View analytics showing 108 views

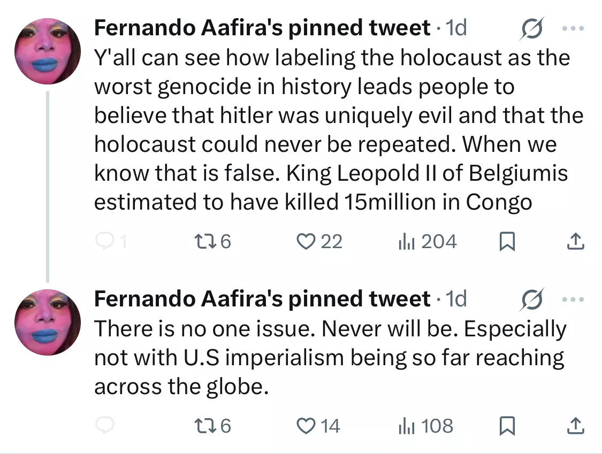(x=425, y=426)
